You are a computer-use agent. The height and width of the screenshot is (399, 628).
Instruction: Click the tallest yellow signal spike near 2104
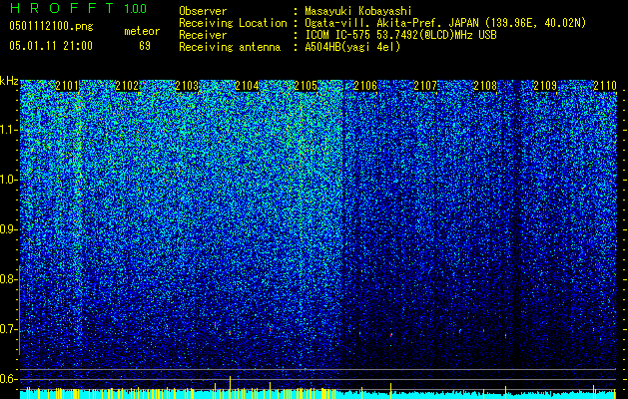[x=230, y=387]
